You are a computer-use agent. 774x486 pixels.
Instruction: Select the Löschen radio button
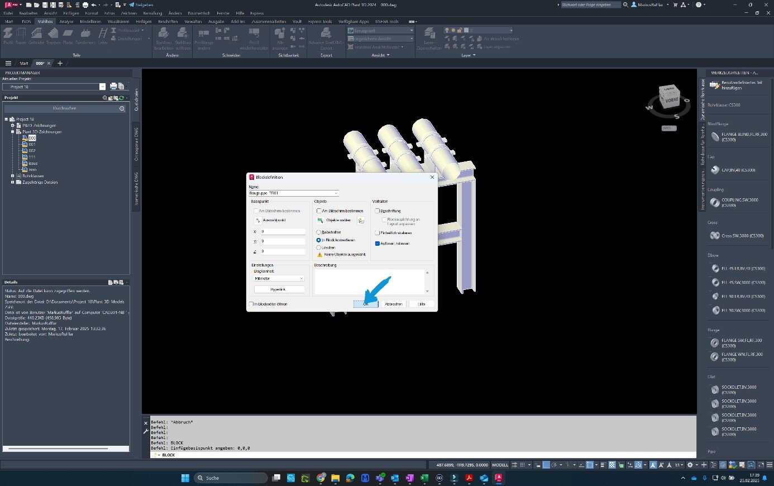319,247
